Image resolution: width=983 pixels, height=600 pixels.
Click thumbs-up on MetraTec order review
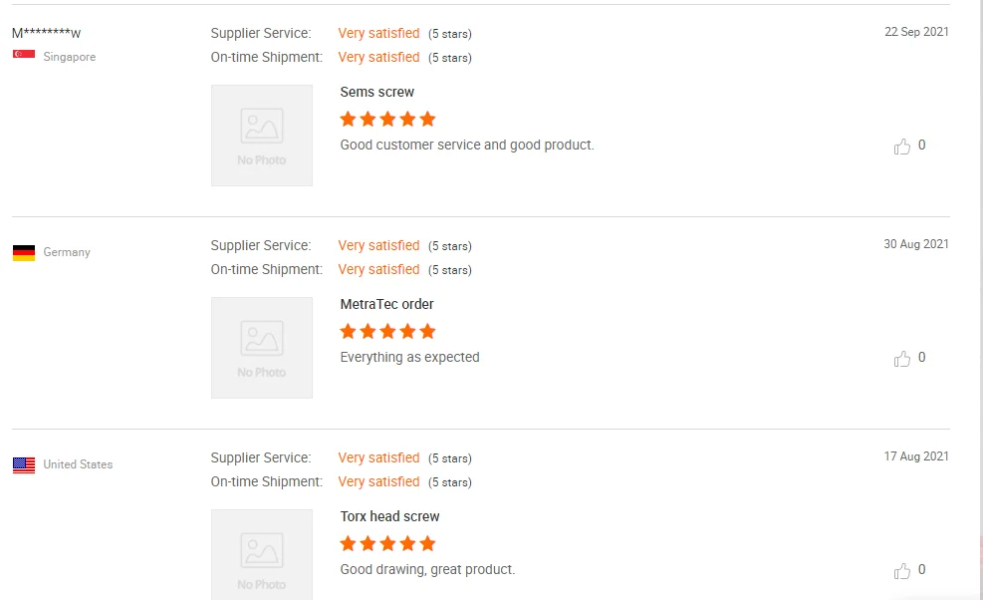(x=902, y=359)
